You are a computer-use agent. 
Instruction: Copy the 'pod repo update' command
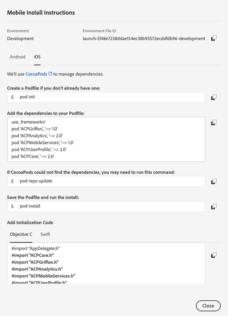[214, 181]
